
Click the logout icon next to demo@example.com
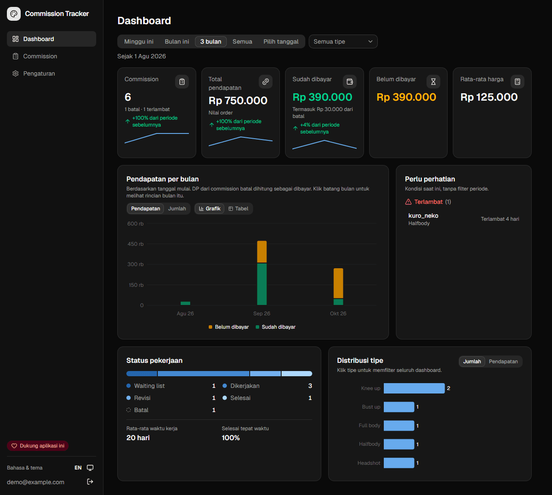90,482
